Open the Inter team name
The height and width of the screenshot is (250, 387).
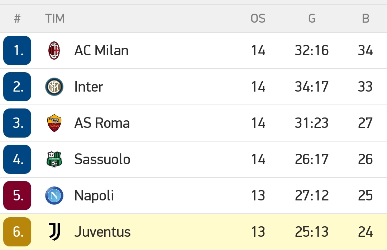tap(89, 87)
